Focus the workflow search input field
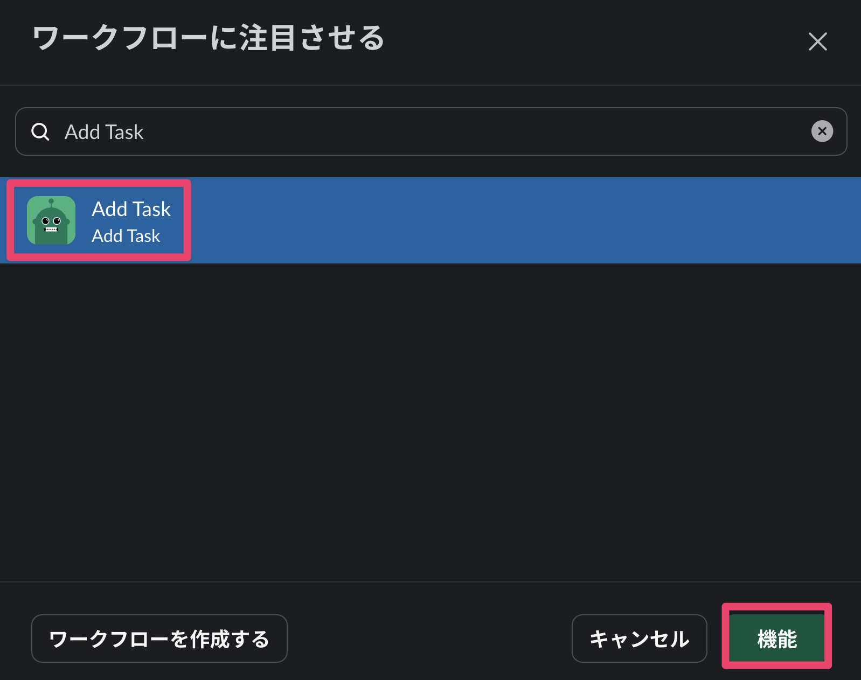 (431, 131)
